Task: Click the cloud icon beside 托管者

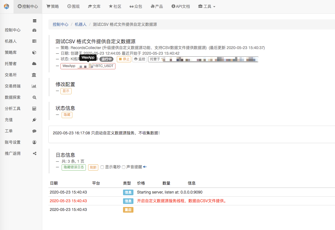Action: pyautogui.click(x=34, y=64)
